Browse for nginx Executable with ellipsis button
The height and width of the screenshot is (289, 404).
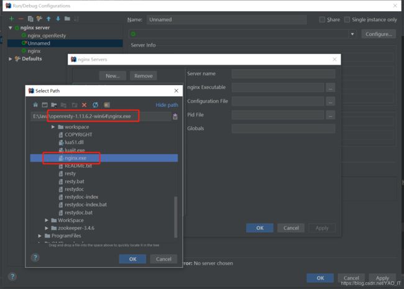(330, 88)
